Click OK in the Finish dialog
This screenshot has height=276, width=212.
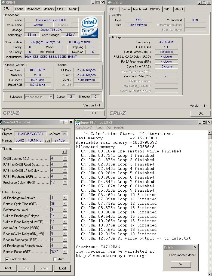(x=180, y=264)
